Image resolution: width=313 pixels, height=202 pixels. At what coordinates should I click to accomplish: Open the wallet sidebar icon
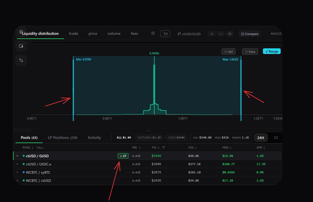click(21, 46)
